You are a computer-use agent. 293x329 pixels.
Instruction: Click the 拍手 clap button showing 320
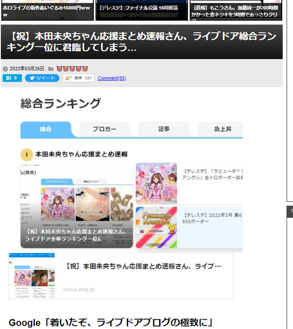coord(79,78)
